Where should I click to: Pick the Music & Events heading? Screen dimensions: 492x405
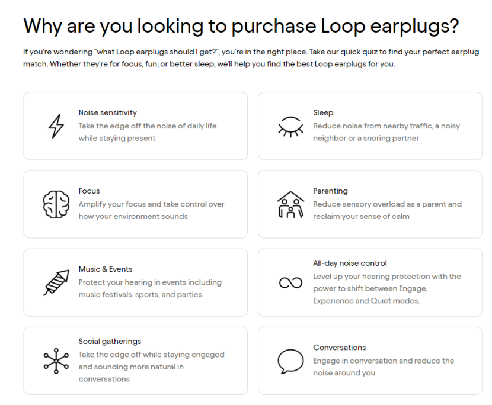(106, 269)
